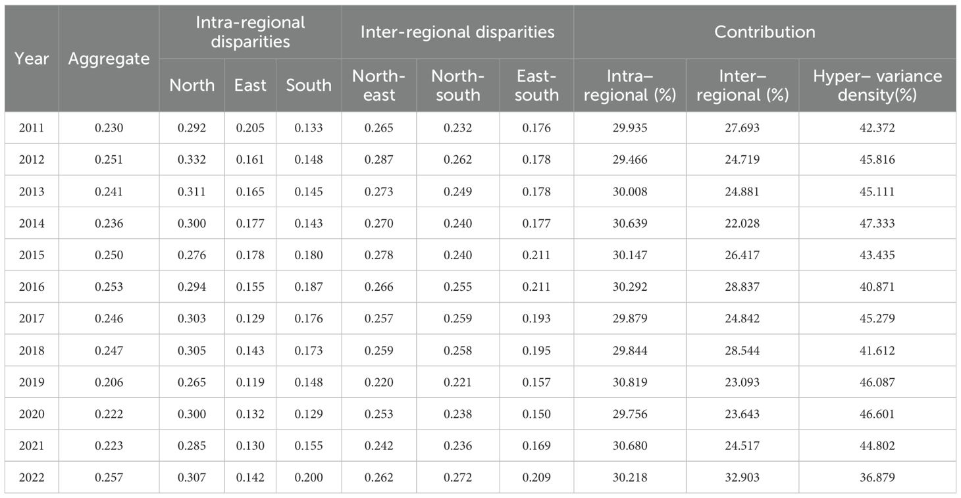Screen dimensions: 961x498
Task: Select the South column header
Action: pos(309,85)
